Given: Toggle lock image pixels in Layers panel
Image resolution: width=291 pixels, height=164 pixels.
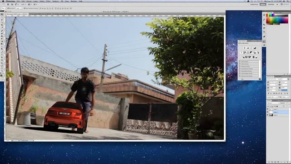Looking at the screenshot, I should coord(273,106).
